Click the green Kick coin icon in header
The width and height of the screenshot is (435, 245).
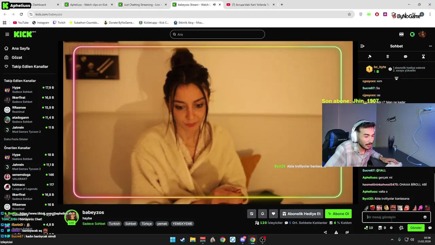point(412,34)
